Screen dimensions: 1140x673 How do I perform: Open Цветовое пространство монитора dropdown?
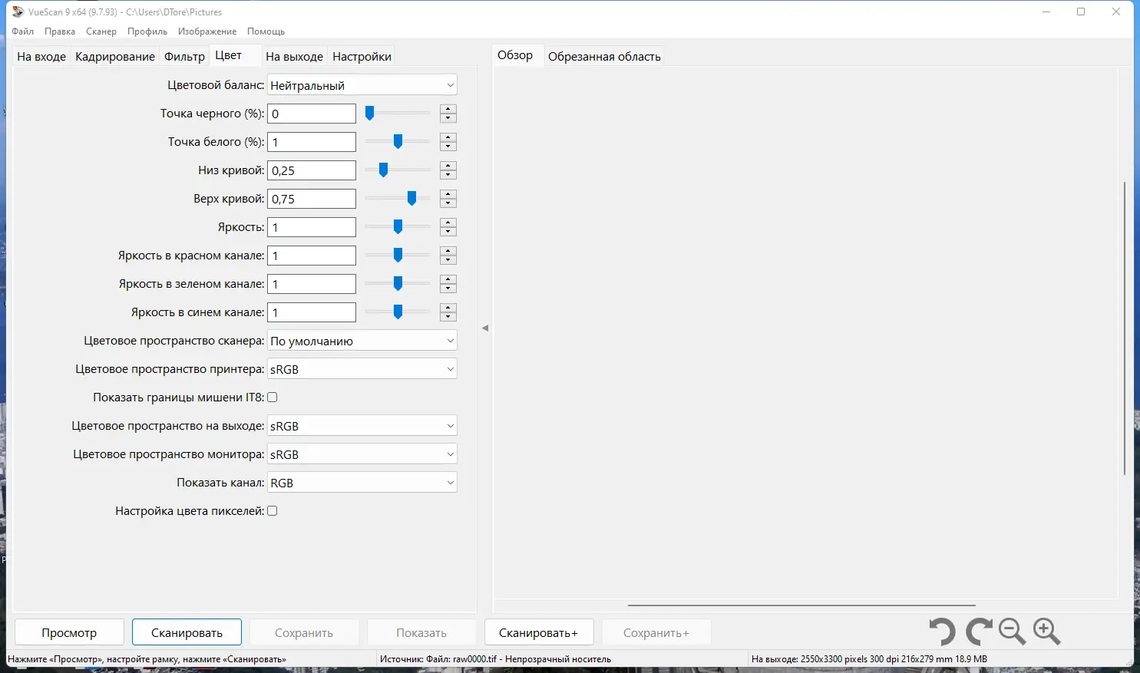362,454
